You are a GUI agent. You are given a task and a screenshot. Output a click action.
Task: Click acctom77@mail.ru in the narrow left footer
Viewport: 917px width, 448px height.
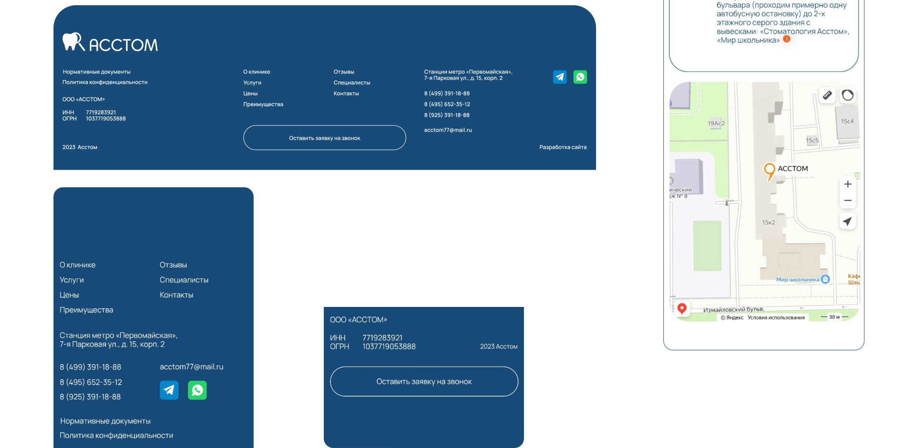(x=192, y=367)
